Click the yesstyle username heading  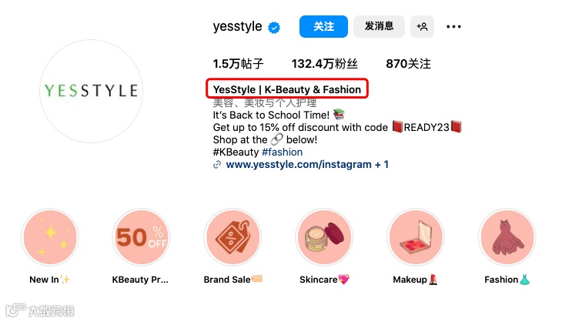tap(237, 26)
